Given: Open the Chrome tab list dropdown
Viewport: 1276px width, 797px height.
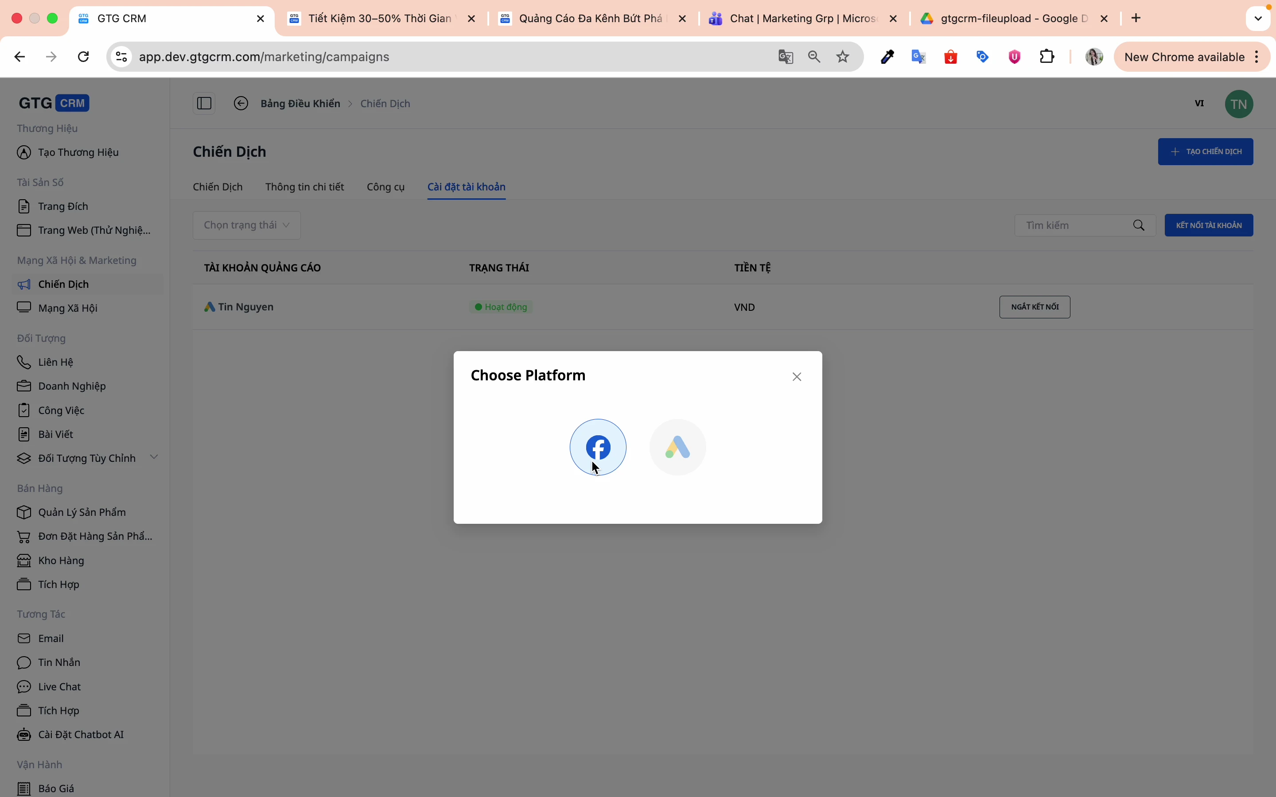Looking at the screenshot, I should click(x=1259, y=19).
